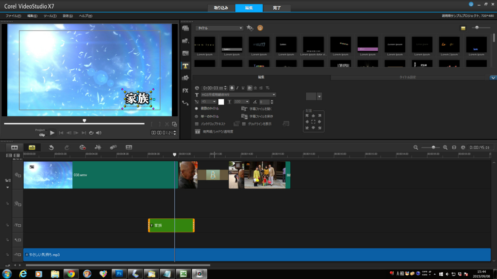This screenshot has height=279, width=497.
Task: Align title to center position icon
Action: pos(313,122)
